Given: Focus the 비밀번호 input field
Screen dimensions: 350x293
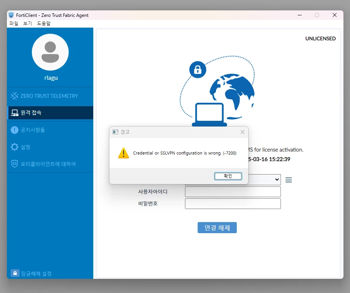Looking at the screenshot, I should (233, 204).
